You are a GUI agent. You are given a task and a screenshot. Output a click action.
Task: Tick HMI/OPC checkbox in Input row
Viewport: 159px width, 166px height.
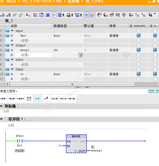click(x=139, y=31)
